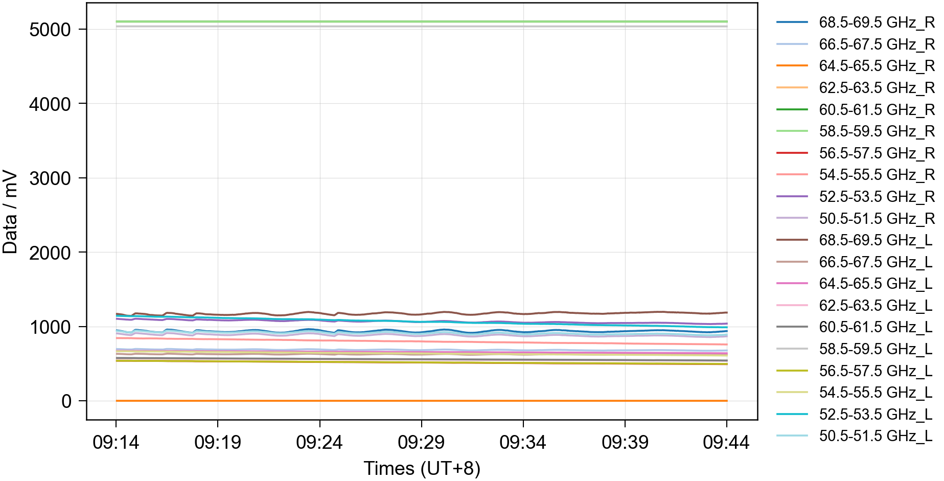
Task: Select the 60.5-61.5 GHz_L legend entry text
Action: pos(876,327)
